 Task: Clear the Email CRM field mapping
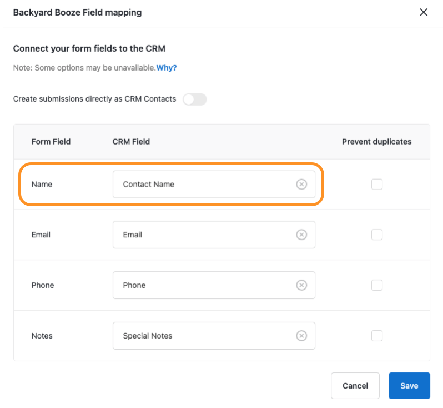(x=301, y=235)
